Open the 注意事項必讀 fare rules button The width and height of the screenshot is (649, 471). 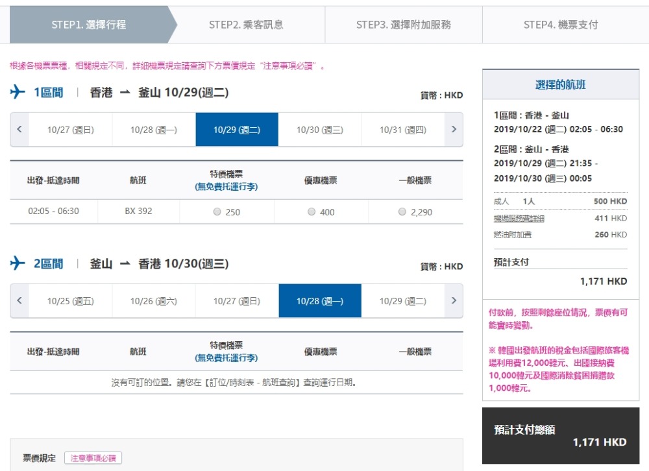tap(93, 458)
